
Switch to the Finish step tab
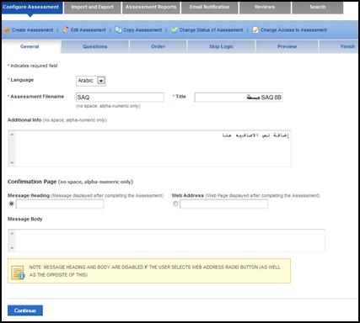pyautogui.click(x=339, y=46)
